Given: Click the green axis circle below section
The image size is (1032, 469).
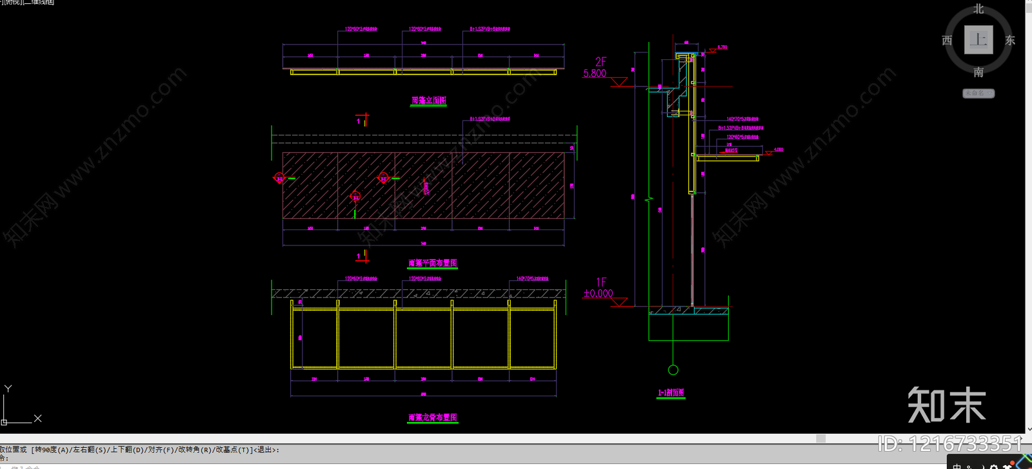Looking at the screenshot, I should tap(673, 370).
